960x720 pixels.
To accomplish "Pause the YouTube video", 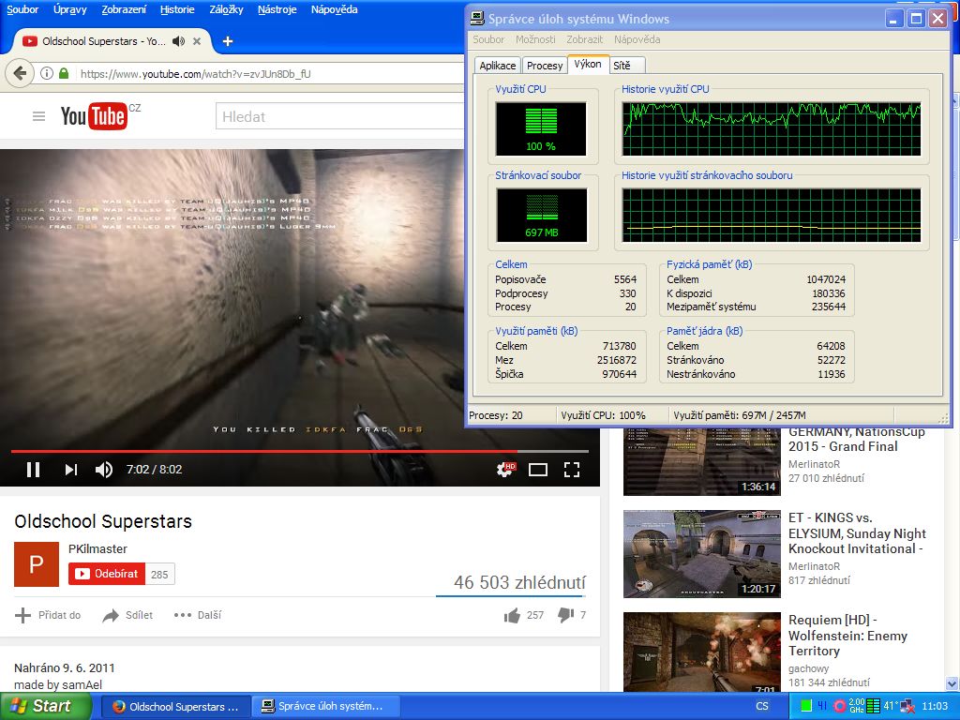I will (x=33, y=470).
